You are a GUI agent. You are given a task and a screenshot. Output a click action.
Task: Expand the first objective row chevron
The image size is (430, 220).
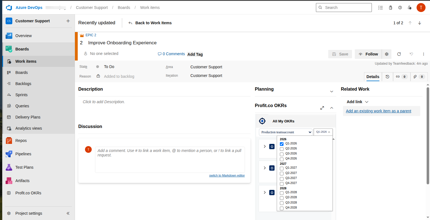[x=265, y=146]
